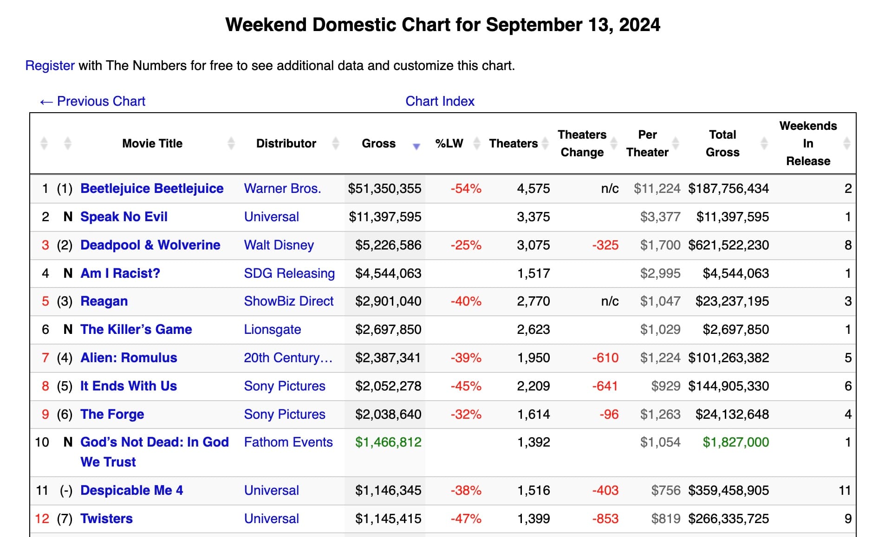Click the Despicable Me 4 title
This screenshot has height=537, width=885.
[x=132, y=490]
